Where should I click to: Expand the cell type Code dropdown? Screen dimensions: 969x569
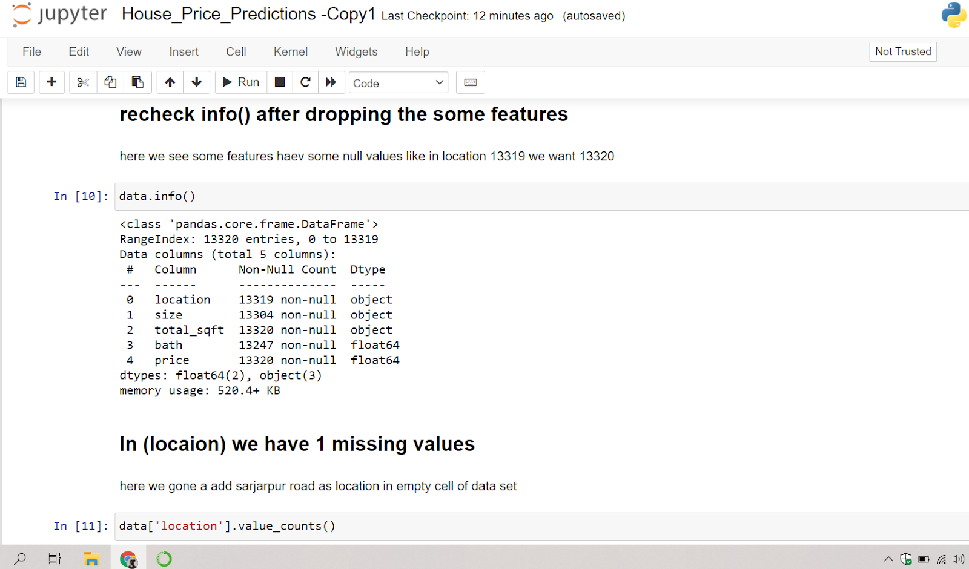(x=399, y=83)
